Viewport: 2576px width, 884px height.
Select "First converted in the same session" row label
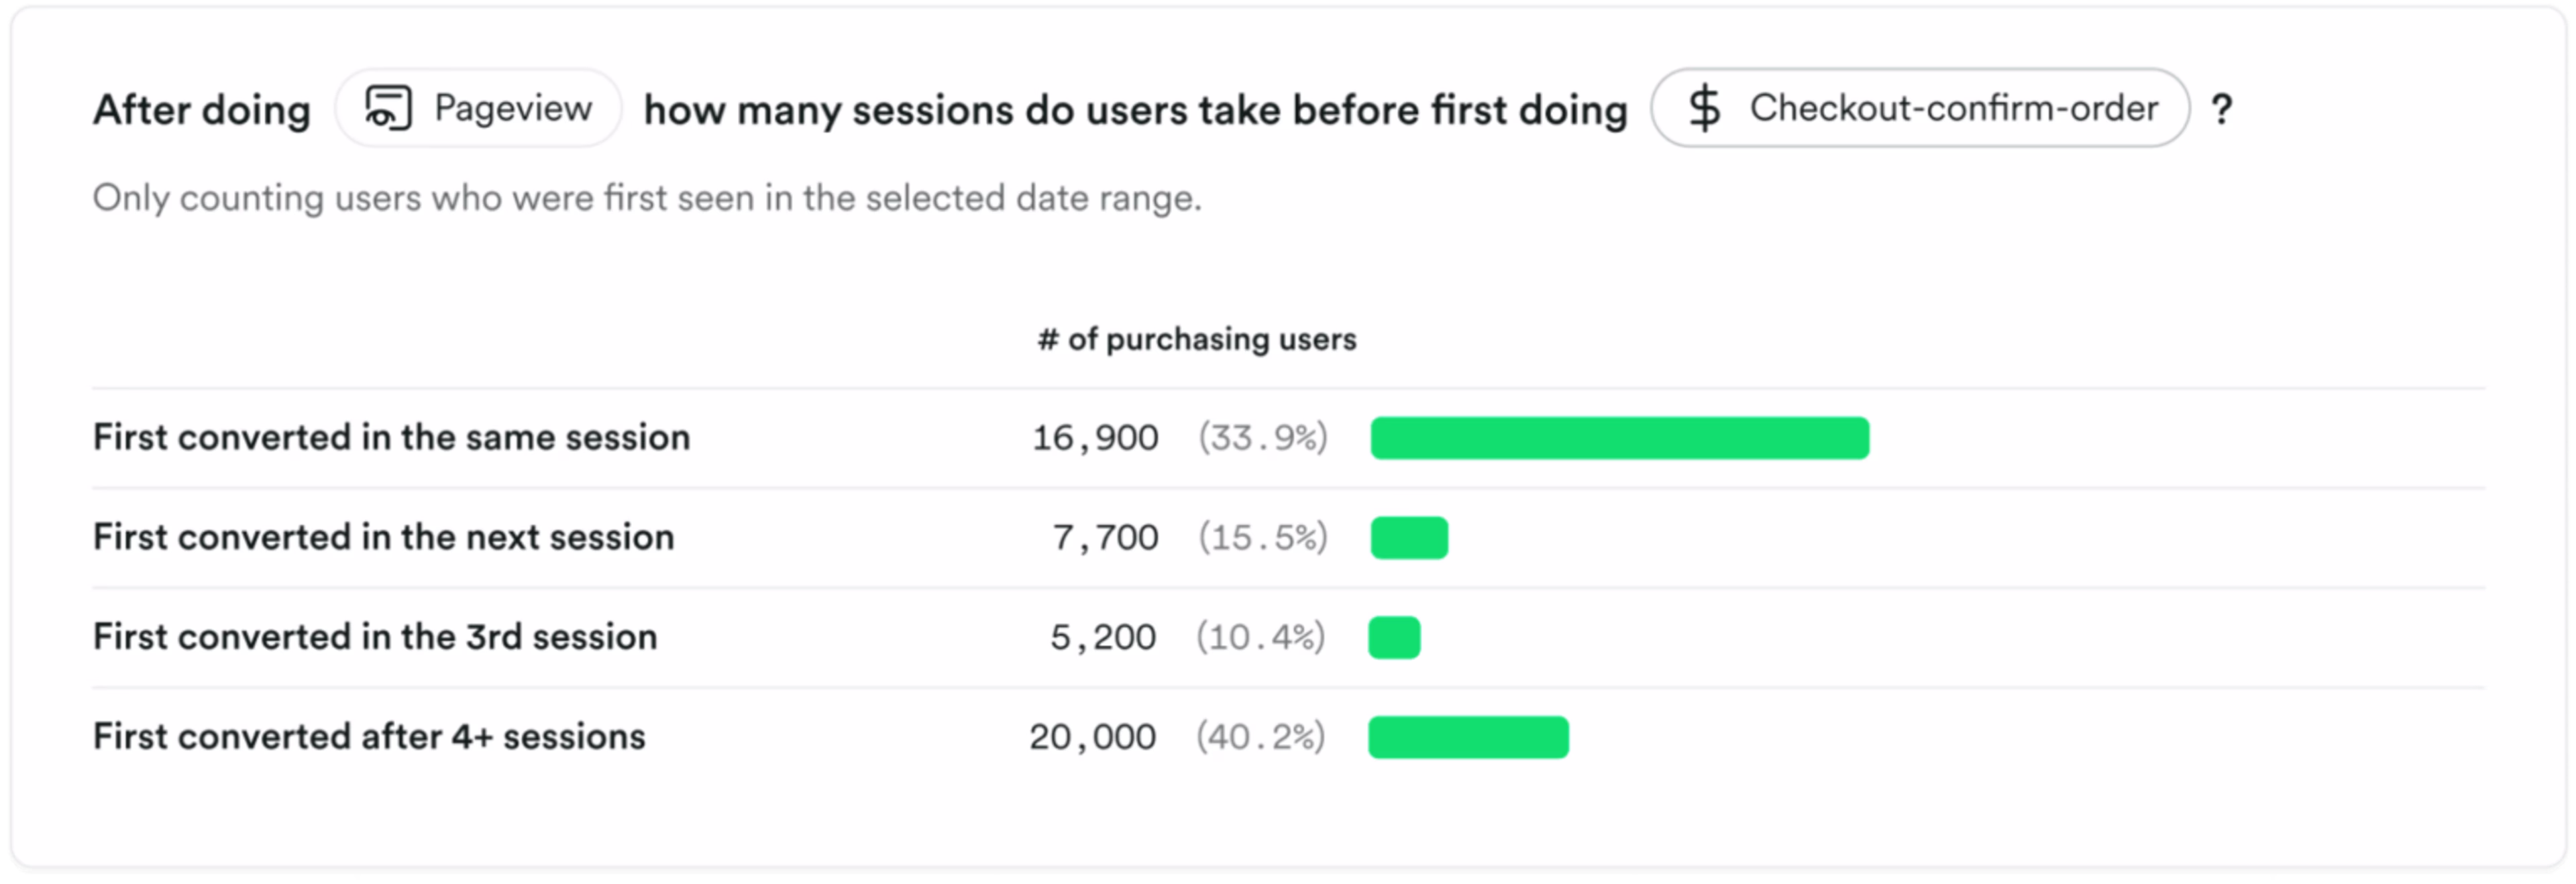click(391, 438)
